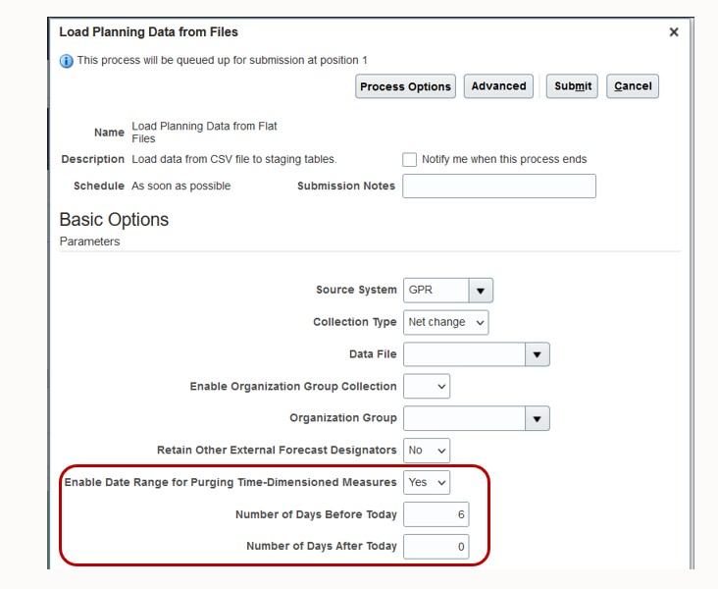Expand Retain Other External Forecast Designators dropdown

[427, 451]
